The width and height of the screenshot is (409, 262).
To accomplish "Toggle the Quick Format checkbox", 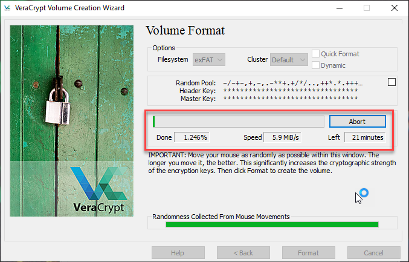I will pyautogui.click(x=316, y=53).
